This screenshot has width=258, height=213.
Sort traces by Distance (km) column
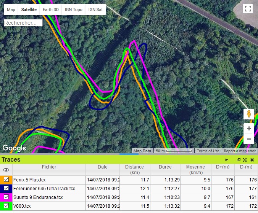click(x=134, y=169)
